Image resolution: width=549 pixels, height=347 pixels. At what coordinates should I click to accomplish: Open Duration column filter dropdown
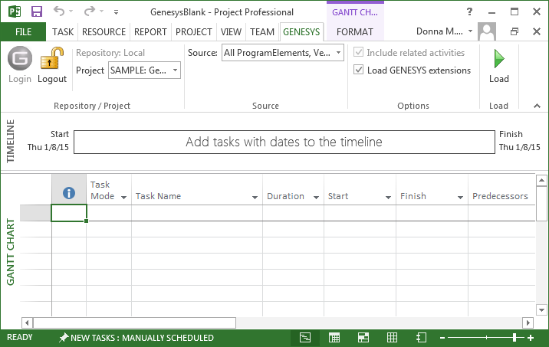[316, 198]
